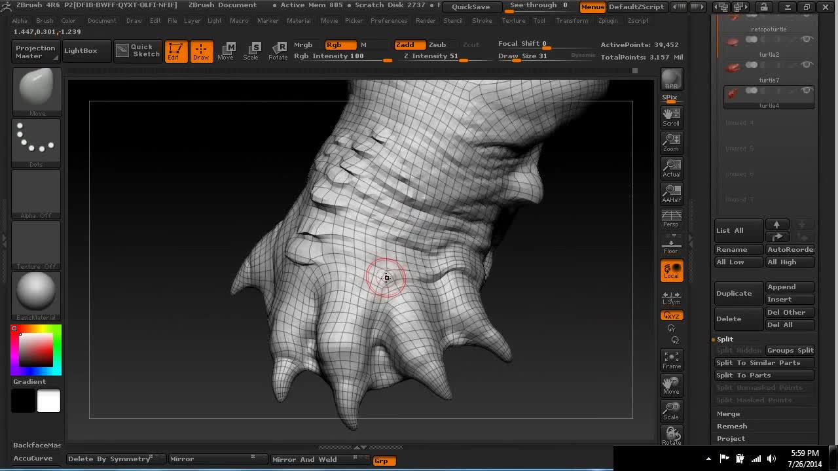Screen dimensions: 838x471
Task: Click Append subtool button
Action: (x=790, y=287)
